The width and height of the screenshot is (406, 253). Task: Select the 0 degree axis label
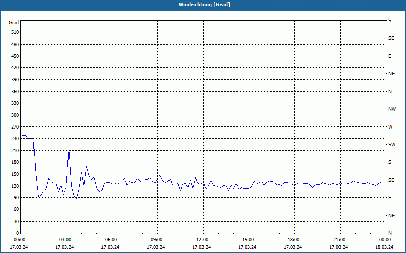tap(17, 233)
